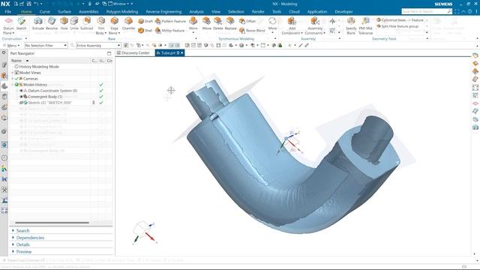Toggle visibility of Datum Coordinate System

pyautogui.click(x=21, y=91)
